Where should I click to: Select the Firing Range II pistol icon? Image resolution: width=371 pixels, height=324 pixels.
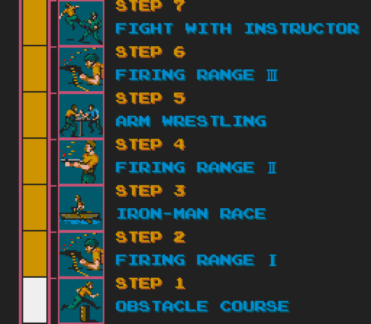pos(81,162)
